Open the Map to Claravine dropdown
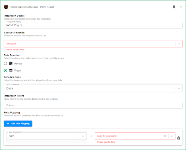 click(135, 136)
